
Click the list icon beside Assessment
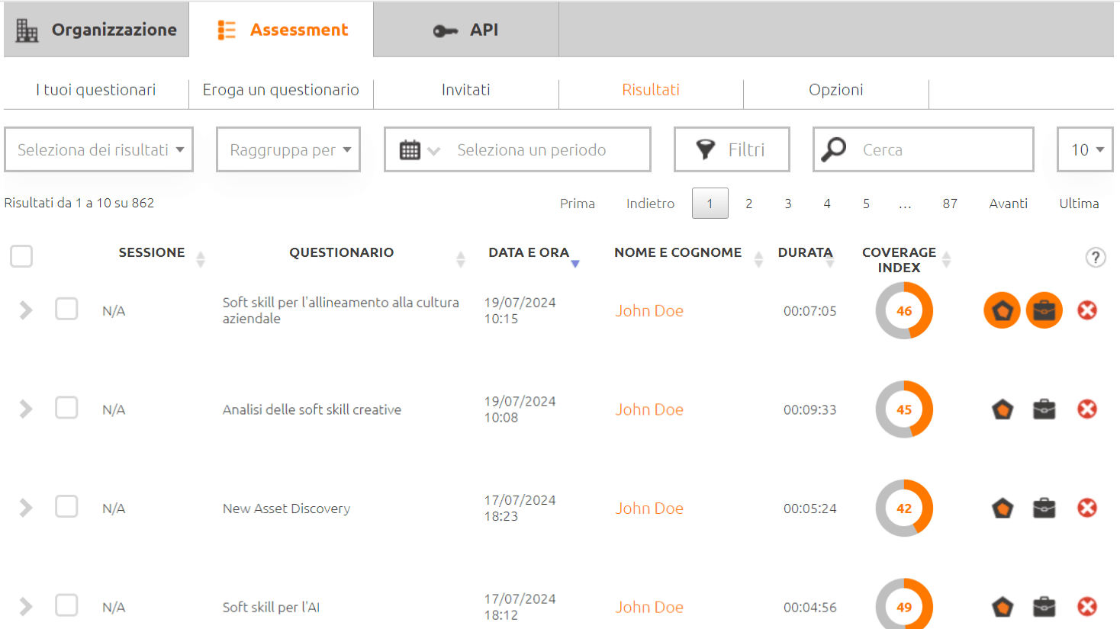(x=227, y=30)
